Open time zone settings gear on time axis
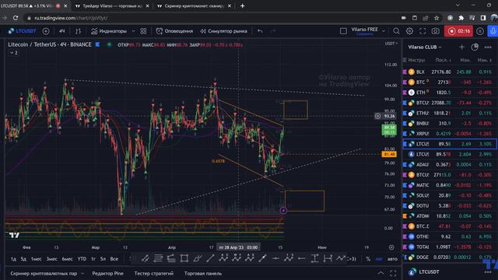The height and width of the screenshot is (280, 498). 391,247
